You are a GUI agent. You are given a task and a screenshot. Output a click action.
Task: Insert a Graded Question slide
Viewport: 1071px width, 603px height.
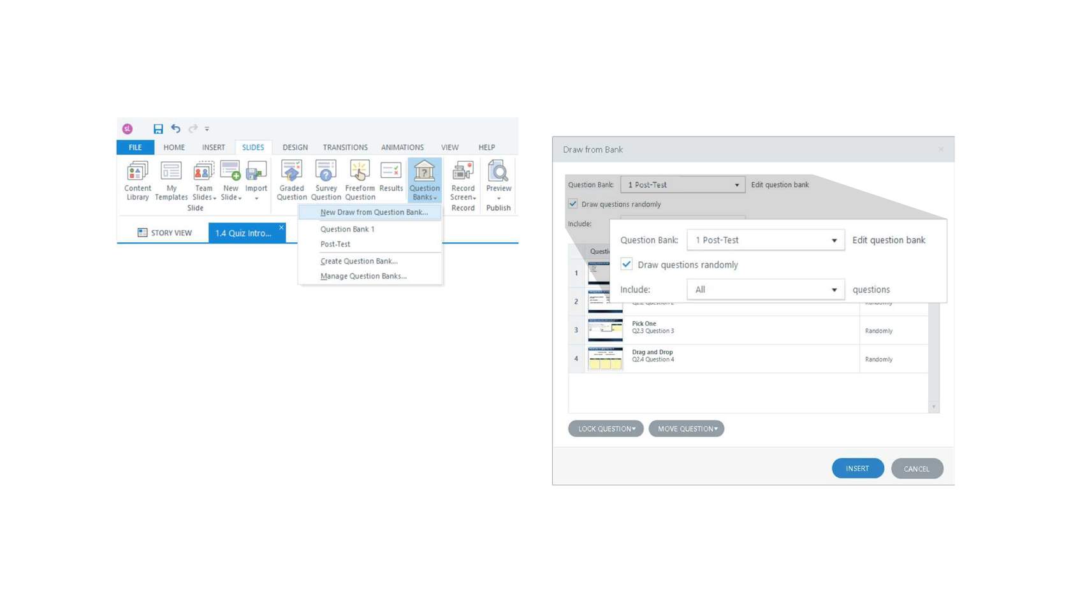(x=291, y=180)
